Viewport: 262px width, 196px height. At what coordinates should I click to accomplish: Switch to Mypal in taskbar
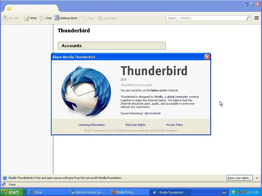click(47, 192)
